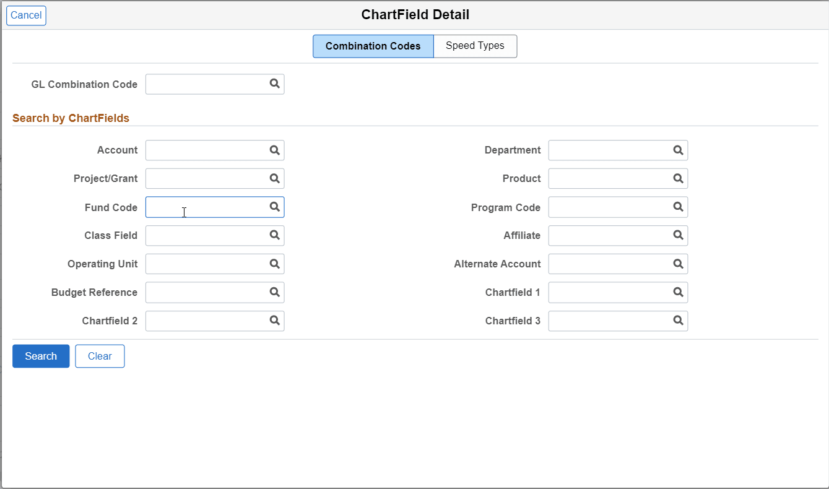This screenshot has height=489, width=829.
Task: Click the Clear button
Action: tap(100, 356)
